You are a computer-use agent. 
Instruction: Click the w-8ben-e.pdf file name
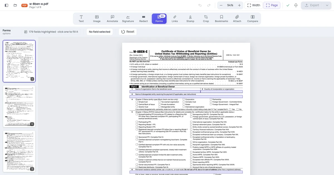click(x=38, y=4)
